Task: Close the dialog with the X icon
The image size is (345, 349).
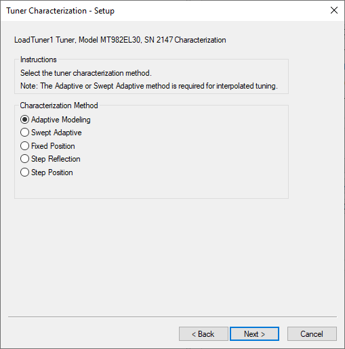Action: pos(334,10)
